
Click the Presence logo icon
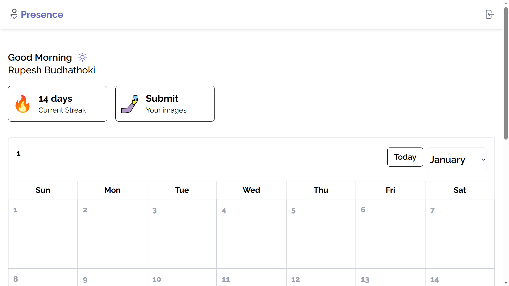[14, 14]
